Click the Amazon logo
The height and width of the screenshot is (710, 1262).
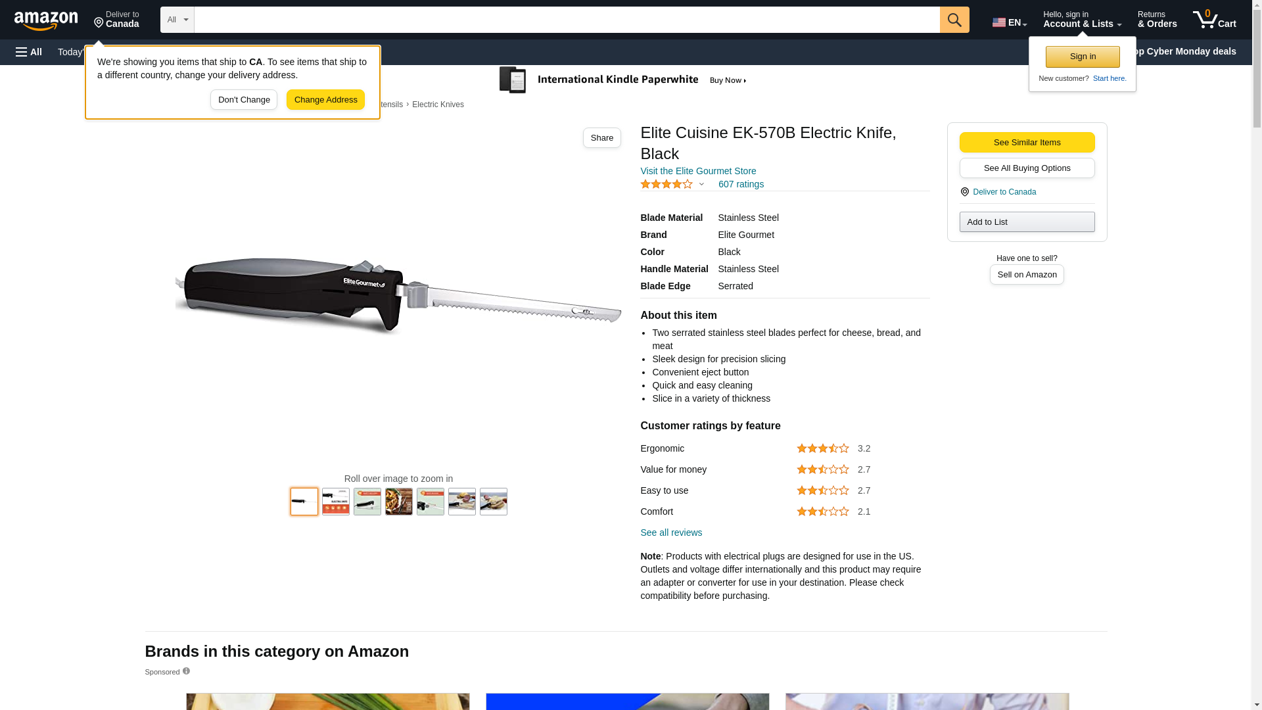click(x=46, y=20)
